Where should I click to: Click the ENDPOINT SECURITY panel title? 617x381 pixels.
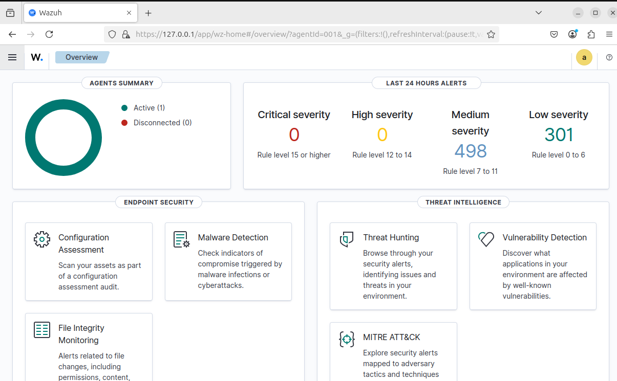tap(159, 202)
